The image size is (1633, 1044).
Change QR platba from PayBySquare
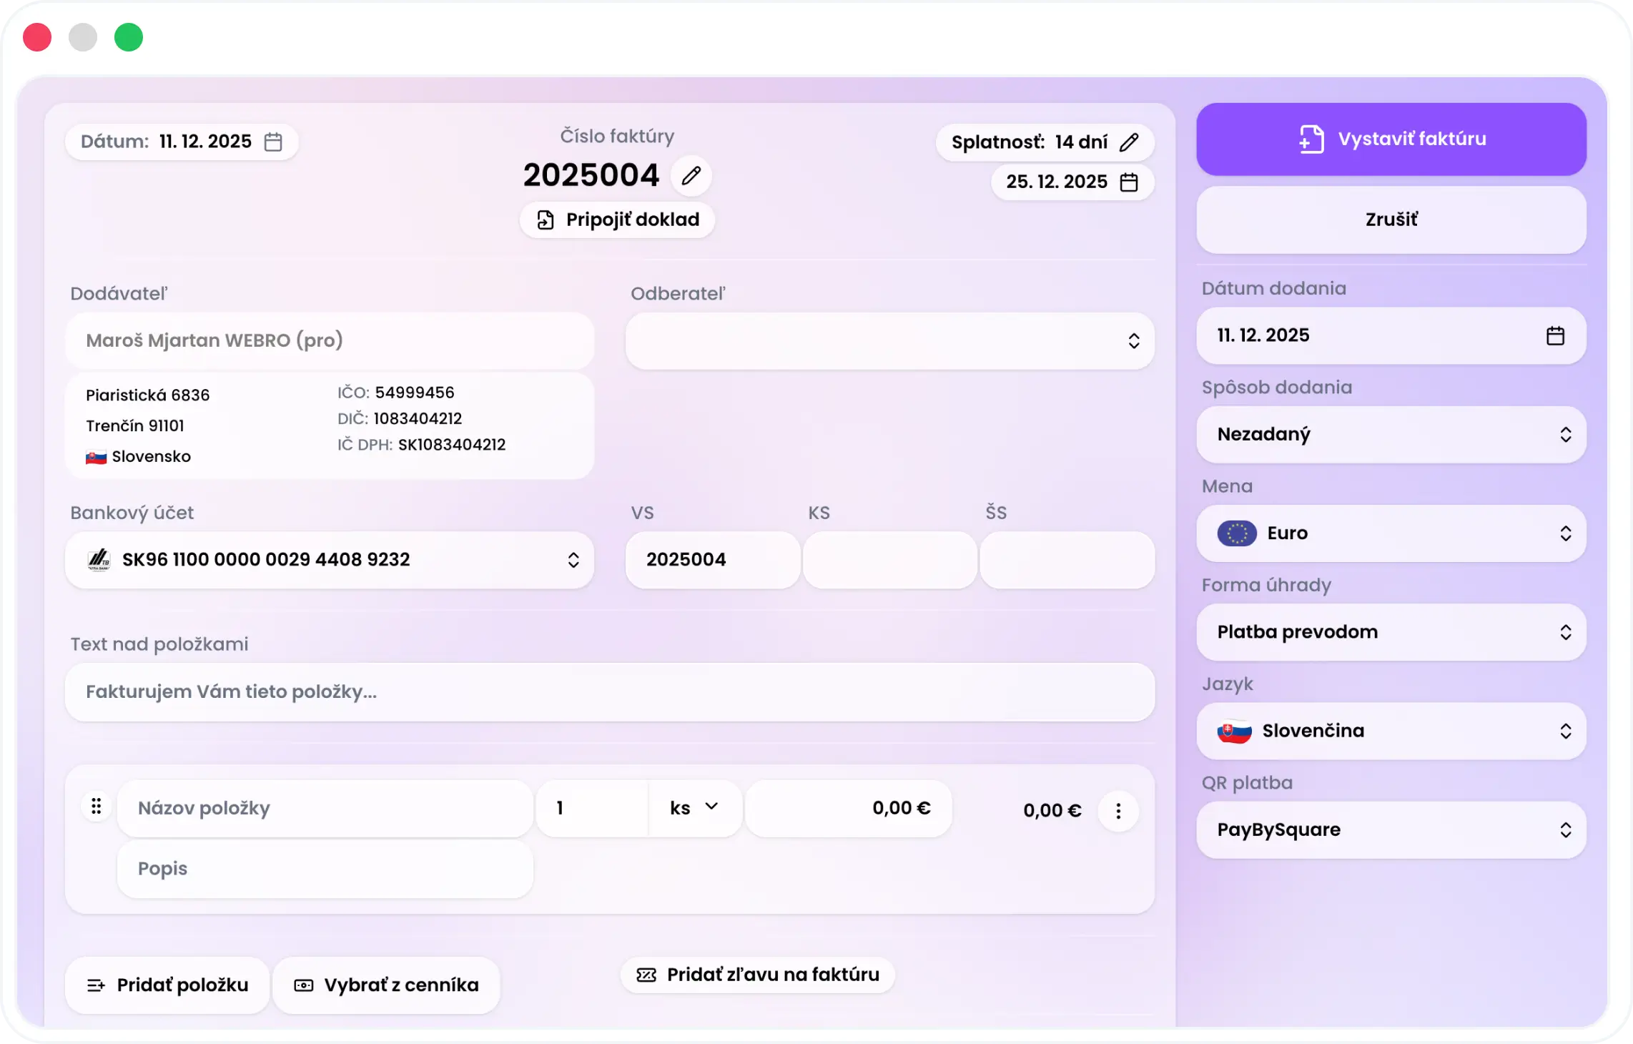[x=1567, y=829]
